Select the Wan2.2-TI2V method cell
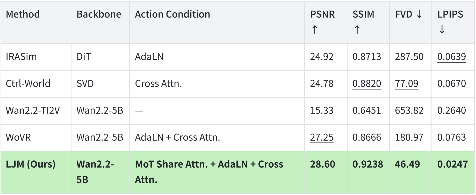This screenshot has width=476, height=195. coord(36,111)
